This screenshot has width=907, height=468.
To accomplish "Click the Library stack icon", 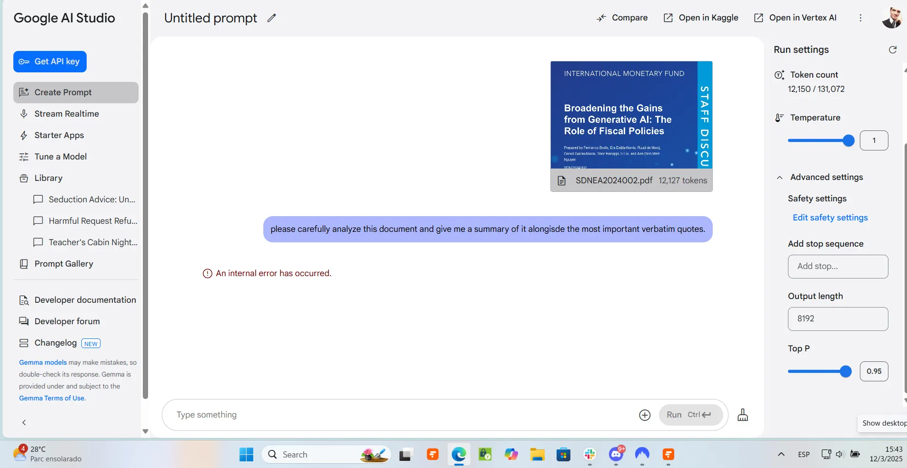I will (24, 178).
